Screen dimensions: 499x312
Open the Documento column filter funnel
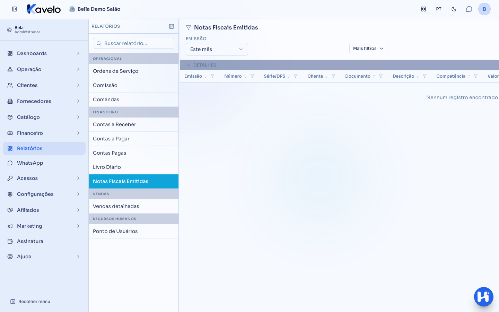coord(381,76)
